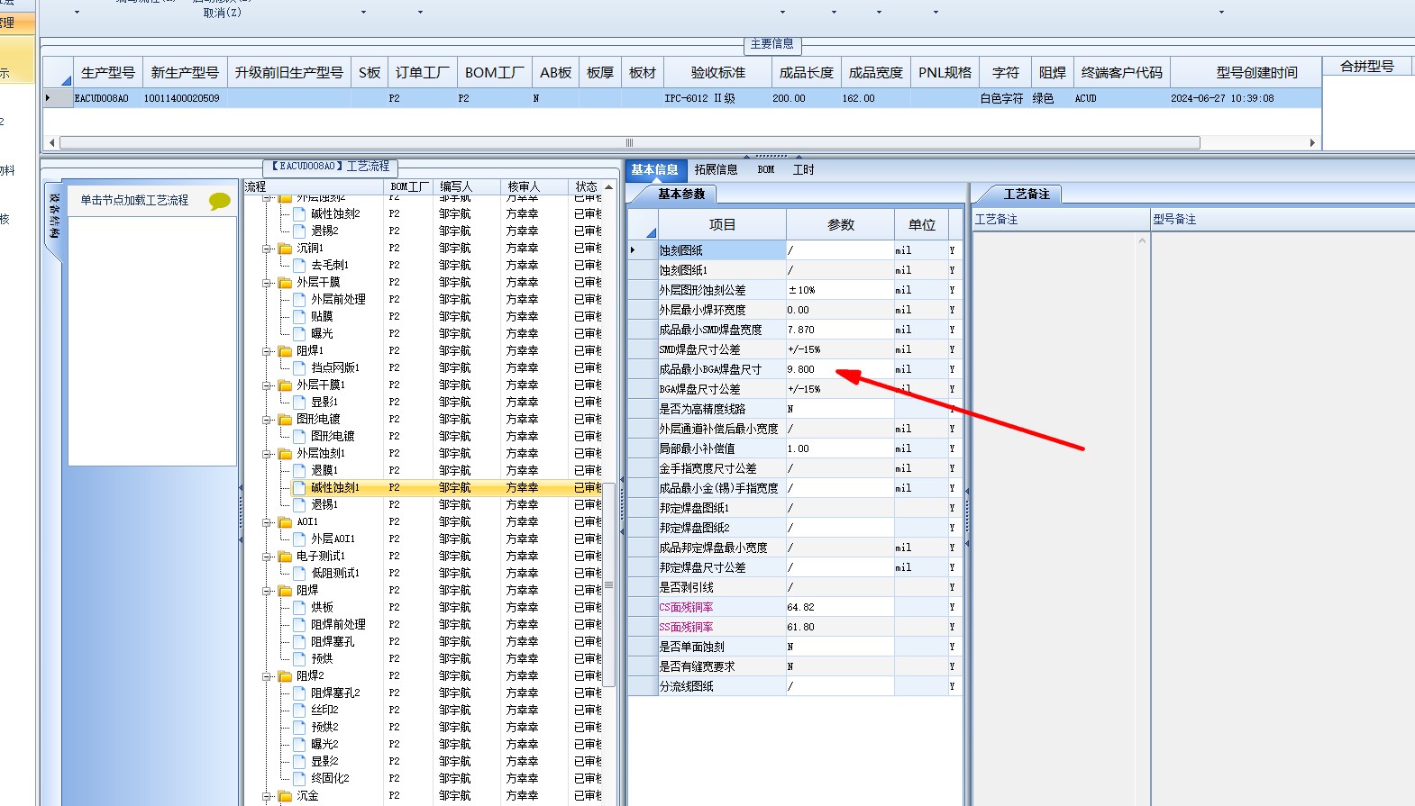
Task: Click the page icon of highlighted 碱性蚀刻1
Action: [300, 488]
